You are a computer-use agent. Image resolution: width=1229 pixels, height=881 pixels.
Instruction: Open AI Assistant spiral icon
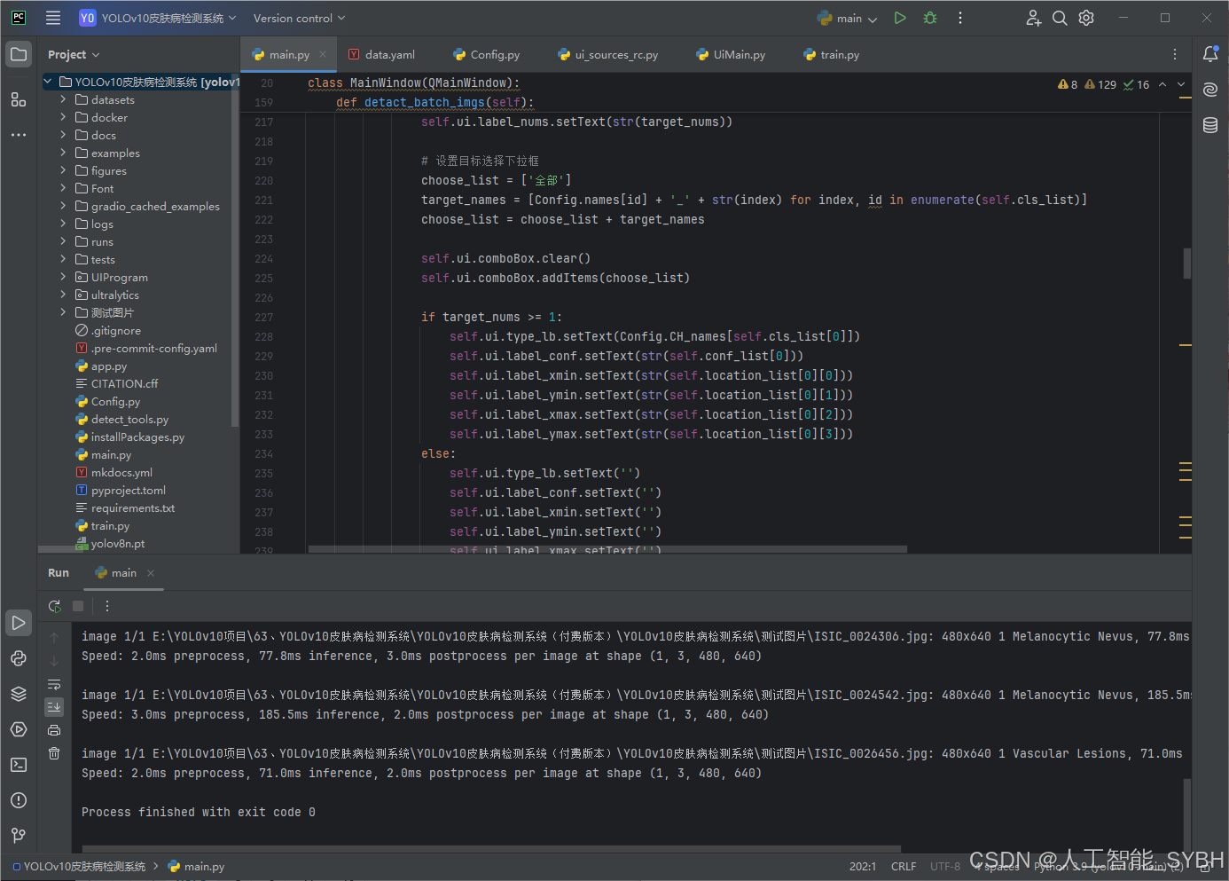[x=1210, y=90]
